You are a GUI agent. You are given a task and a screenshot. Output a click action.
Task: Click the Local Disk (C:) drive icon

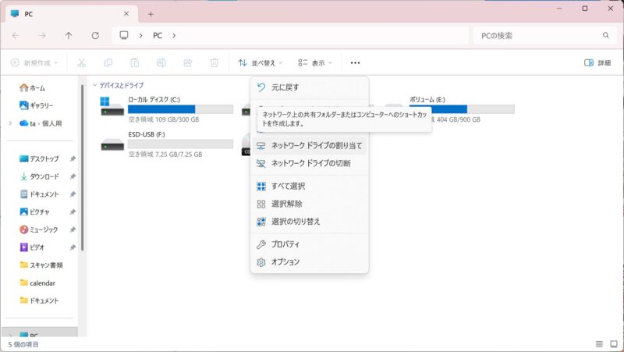112,106
